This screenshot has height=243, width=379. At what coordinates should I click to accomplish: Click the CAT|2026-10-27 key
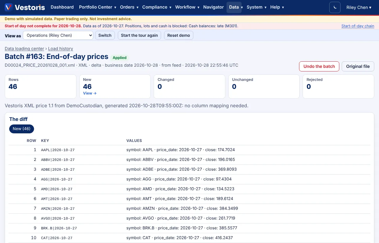point(57,238)
